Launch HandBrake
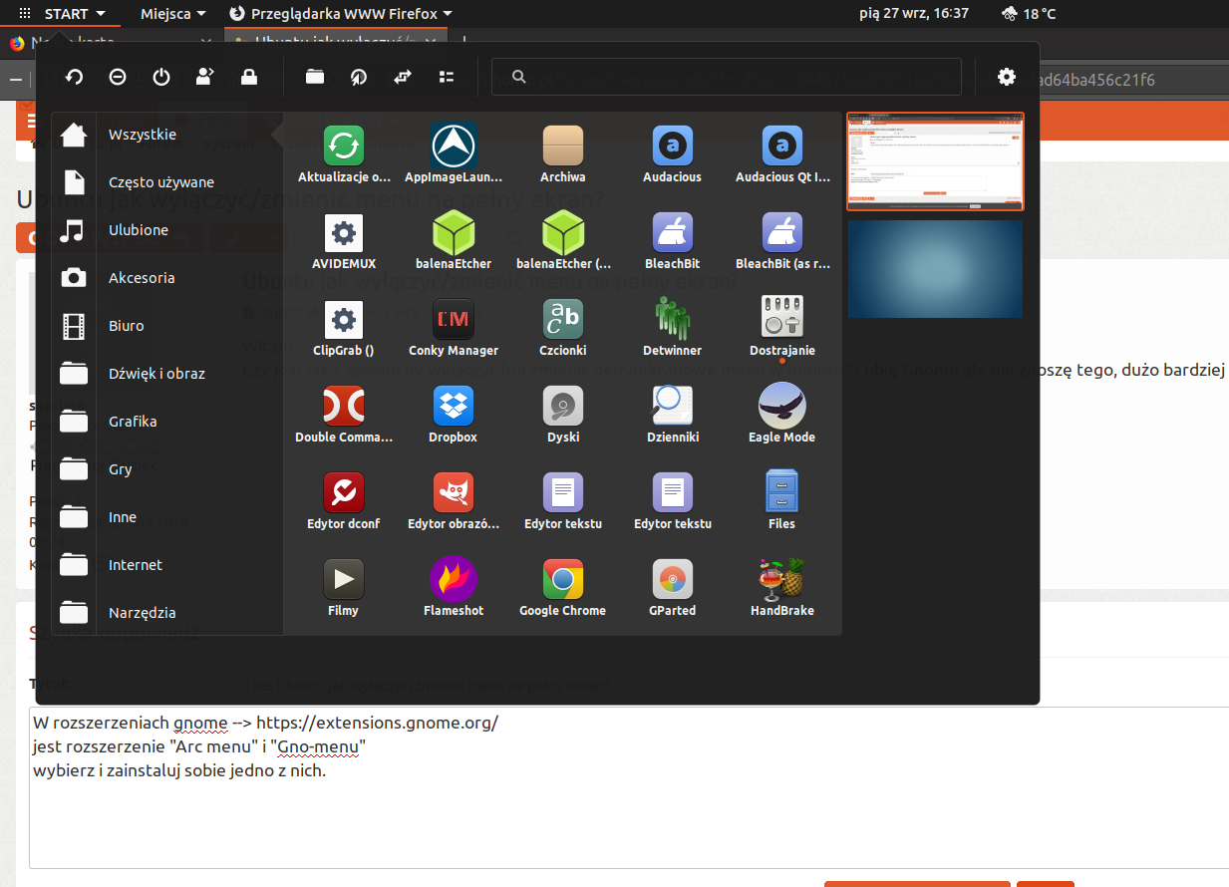 click(782, 587)
